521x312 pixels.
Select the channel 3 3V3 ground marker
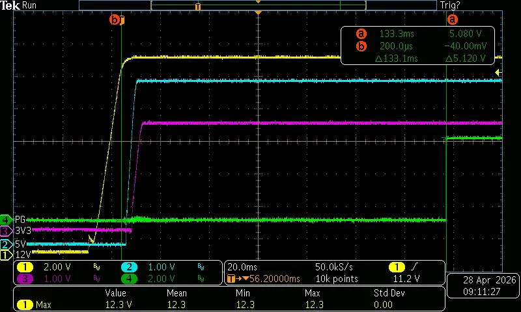click(6, 231)
